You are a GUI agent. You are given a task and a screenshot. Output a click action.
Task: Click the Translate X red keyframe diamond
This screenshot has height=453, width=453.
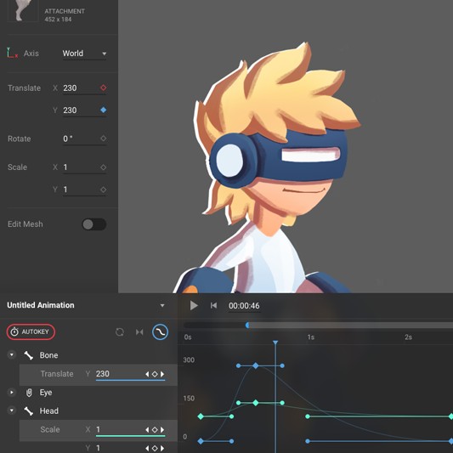point(103,88)
